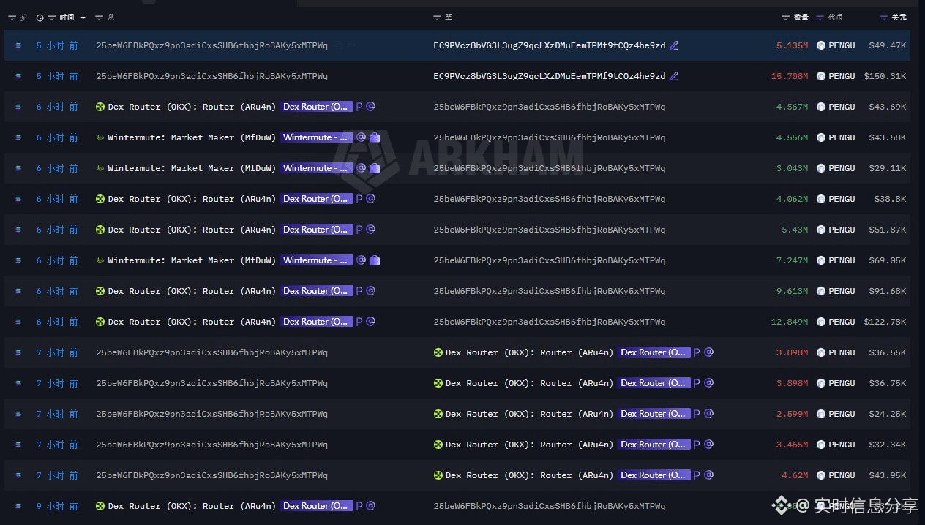Viewport: 925px width, 525px height.
Task: Click the 7 小时 前 timestamp in the $36.55K row
Action: (57, 352)
